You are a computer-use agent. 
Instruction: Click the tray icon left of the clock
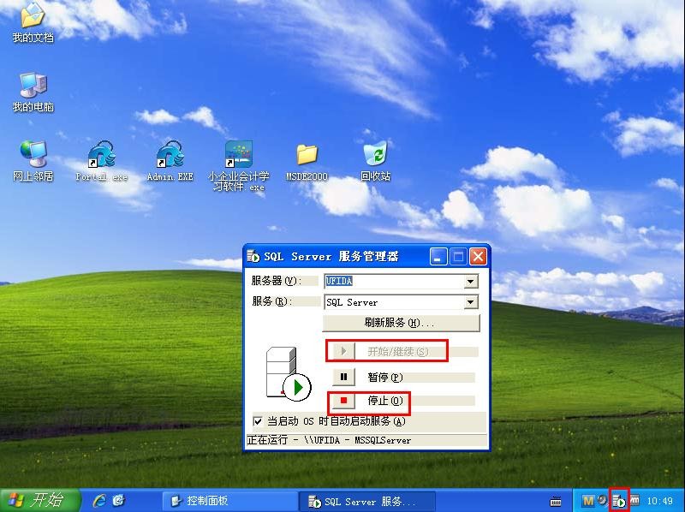(x=634, y=501)
